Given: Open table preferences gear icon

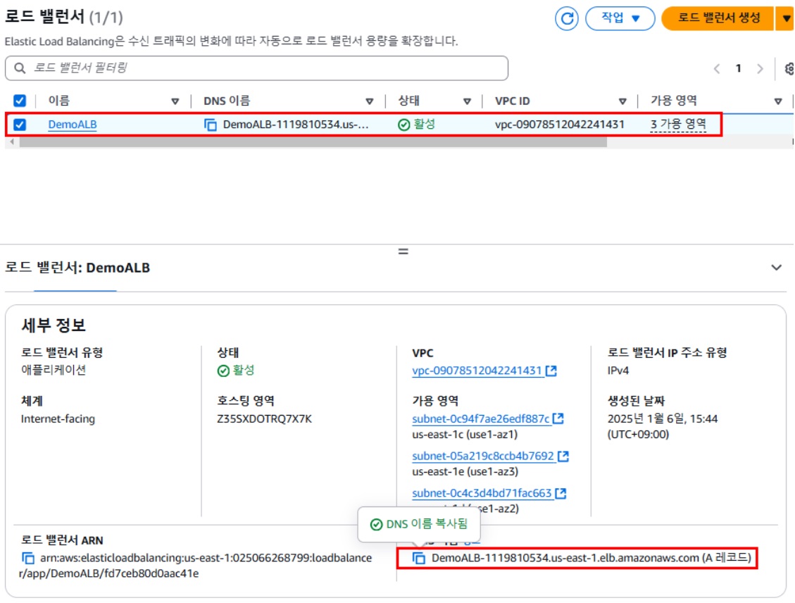Looking at the screenshot, I should point(789,68).
